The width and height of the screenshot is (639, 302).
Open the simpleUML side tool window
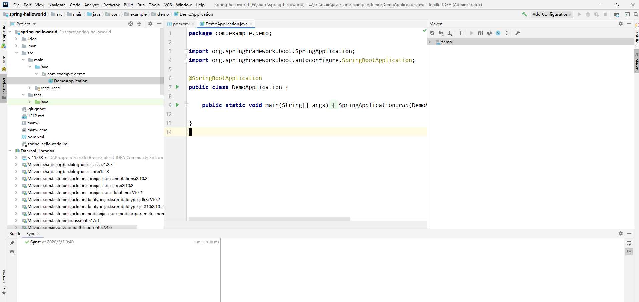coord(4,35)
